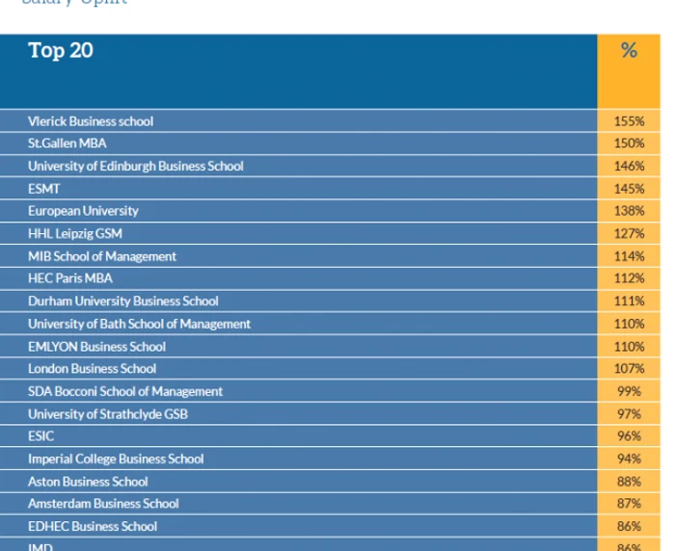
Task: Select the Amsterdam Business School name
Action: [104, 504]
